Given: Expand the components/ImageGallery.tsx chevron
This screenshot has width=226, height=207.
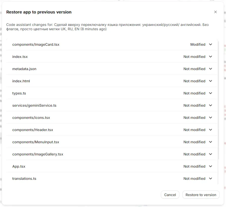Looking at the screenshot, I should click(211, 154).
